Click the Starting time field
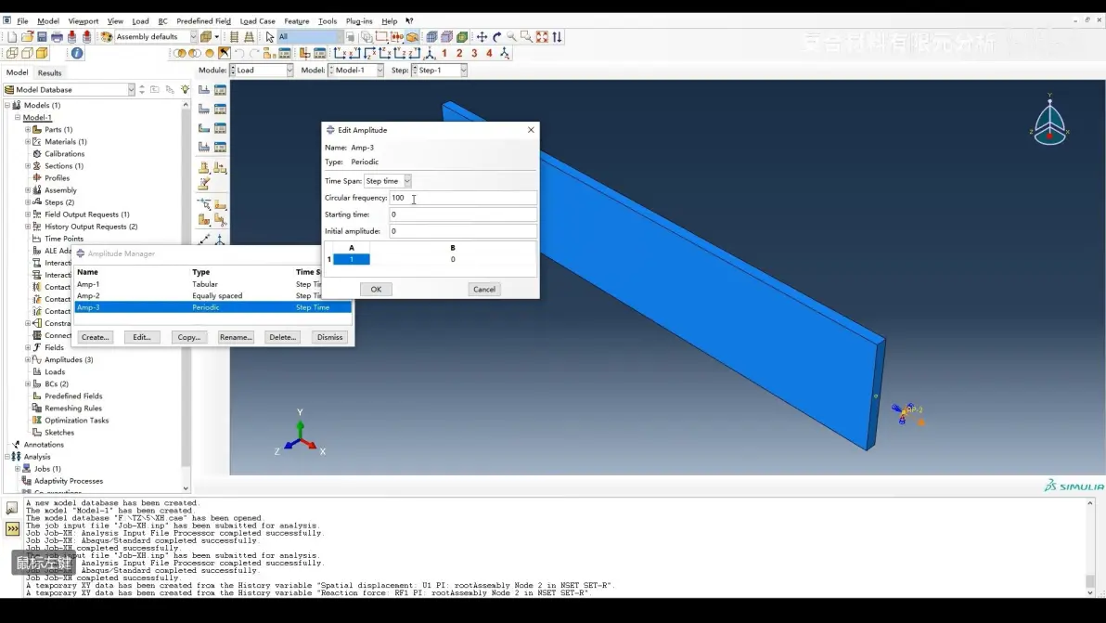1106x623 pixels. pyautogui.click(x=463, y=214)
